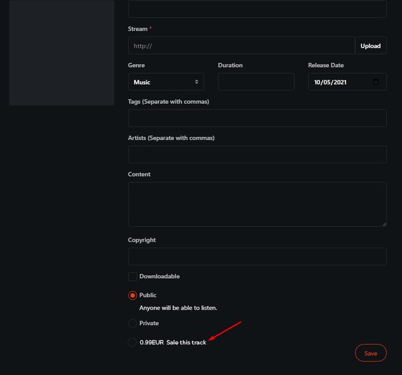Click the 'Duration' label

pyautogui.click(x=231, y=65)
